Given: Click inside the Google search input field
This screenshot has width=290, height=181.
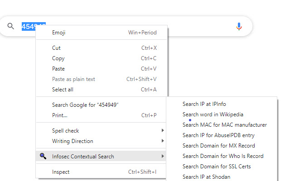Looking at the screenshot, I should [x=136, y=26].
